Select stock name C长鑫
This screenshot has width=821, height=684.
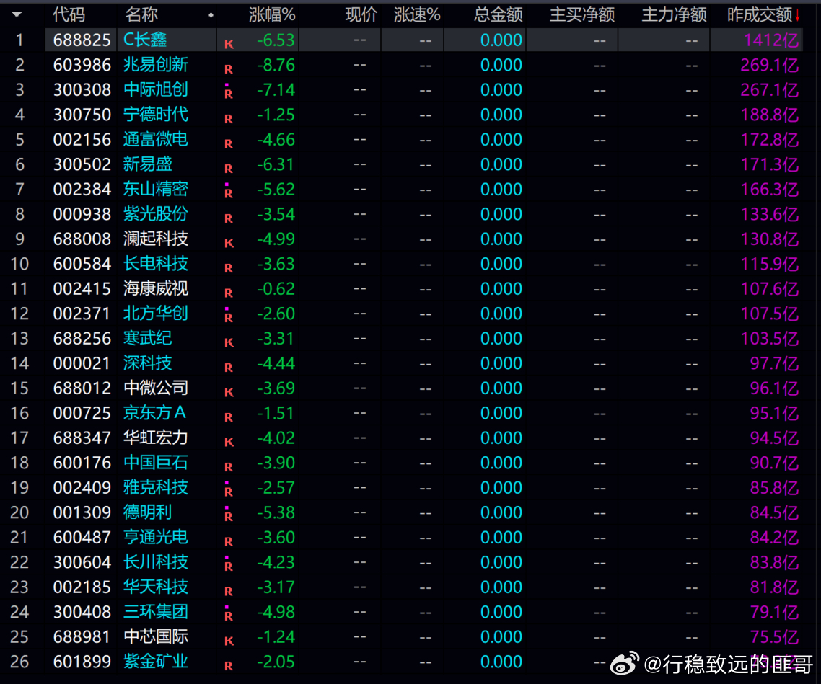click(145, 40)
